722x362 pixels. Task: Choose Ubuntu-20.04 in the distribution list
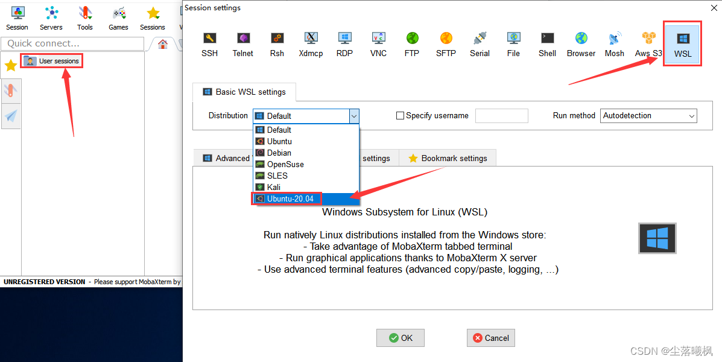306,199
